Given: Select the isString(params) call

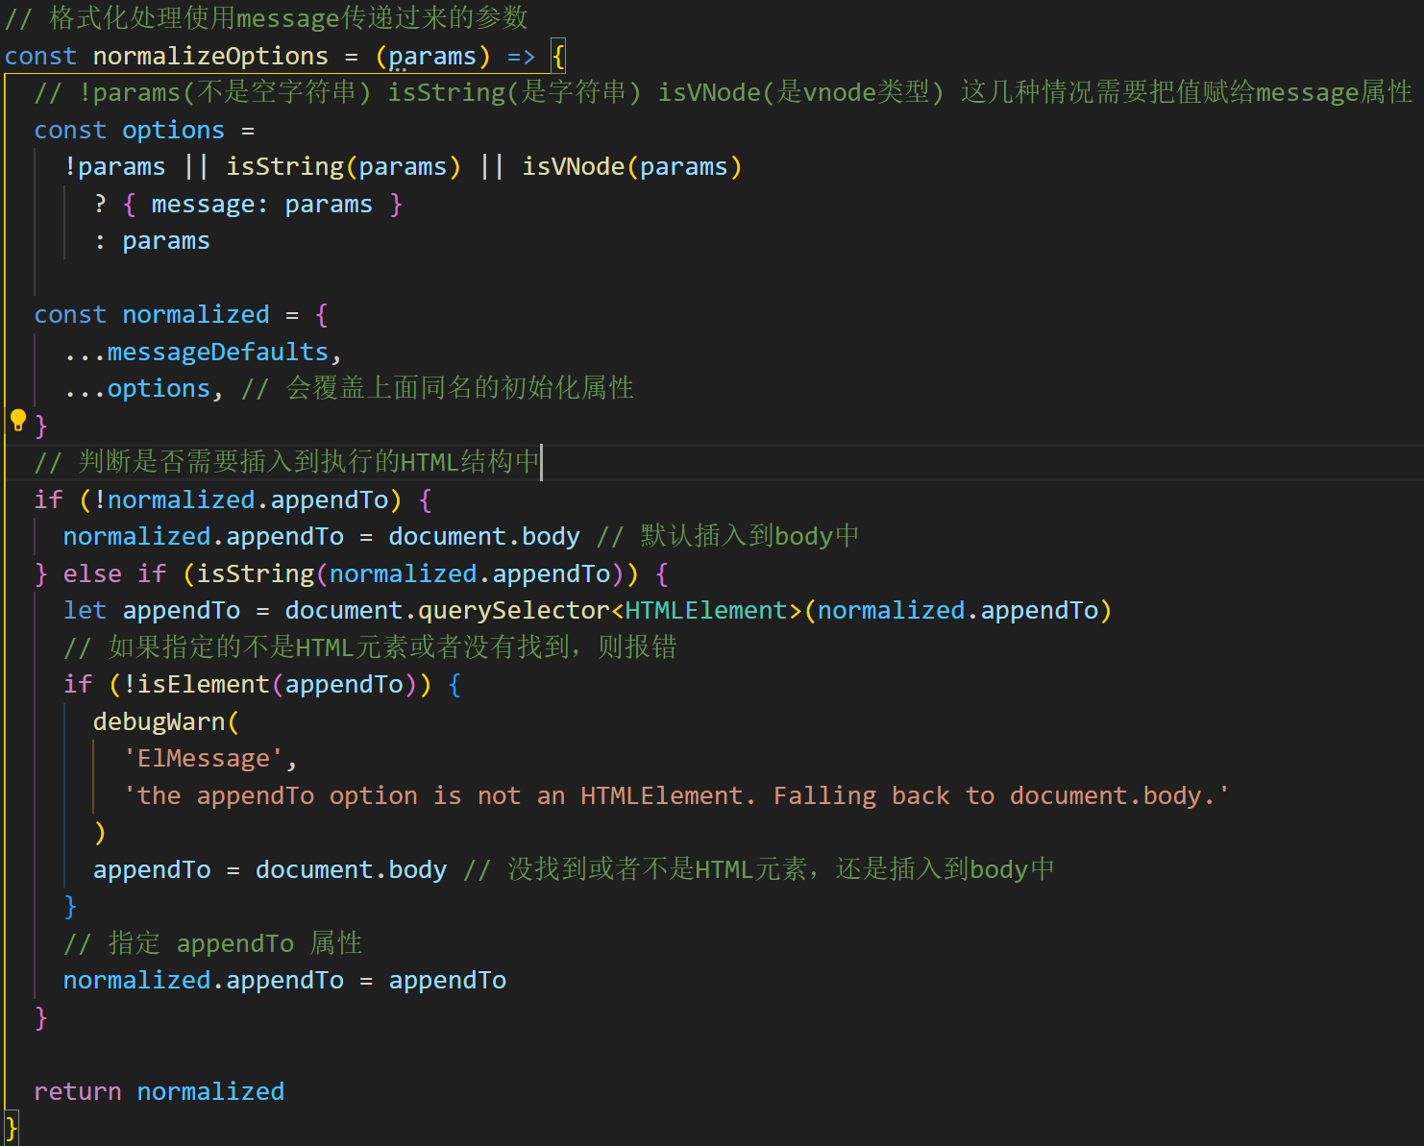Looking at the screenshot, I should [342, 165].
